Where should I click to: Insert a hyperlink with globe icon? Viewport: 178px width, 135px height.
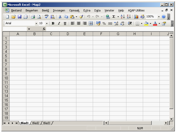click(108, 17)
